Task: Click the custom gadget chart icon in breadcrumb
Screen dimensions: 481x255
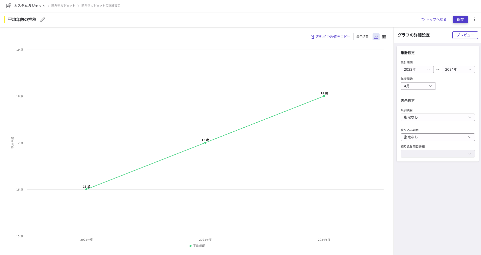Action: point(9,6)
